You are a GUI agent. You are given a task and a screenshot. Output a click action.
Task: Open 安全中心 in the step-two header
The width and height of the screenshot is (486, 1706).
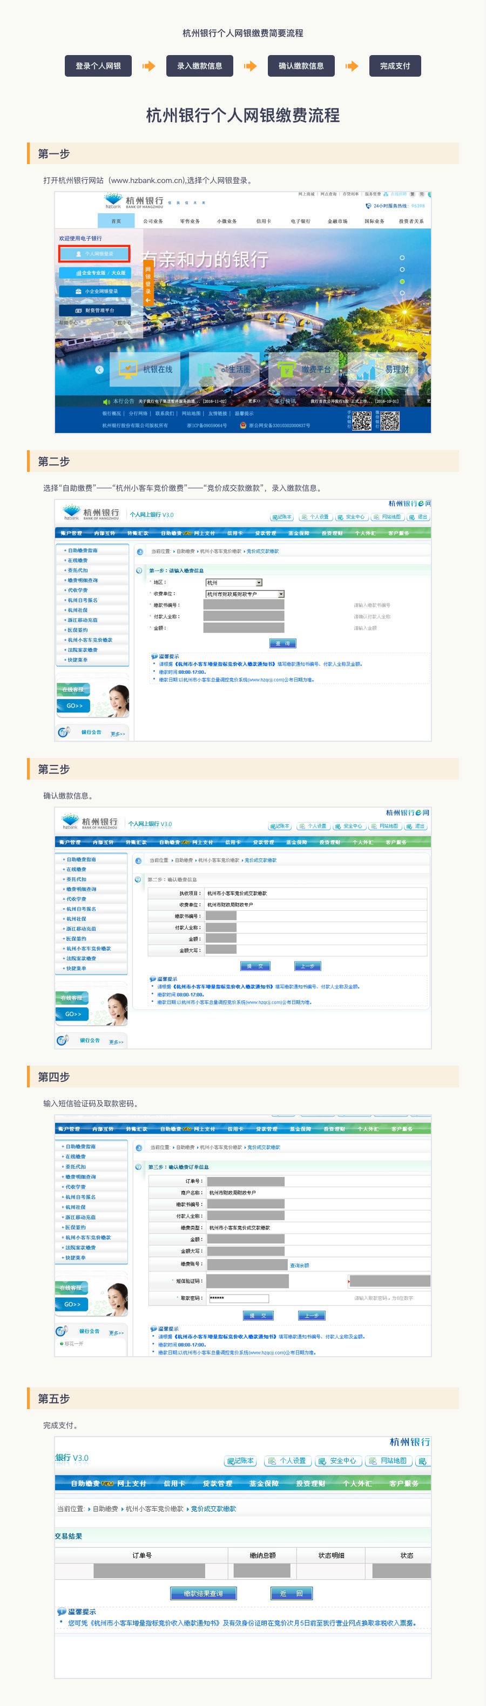pyautogui.click(x=352, y=517)
